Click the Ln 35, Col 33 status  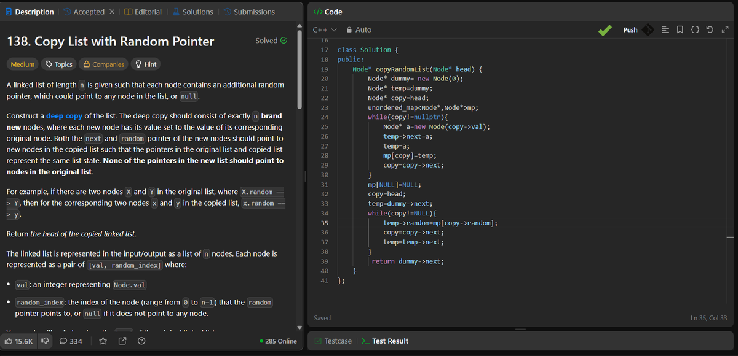point(709,318)
